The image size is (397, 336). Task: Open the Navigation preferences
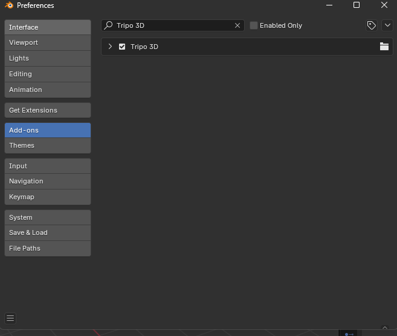[48, 181]
